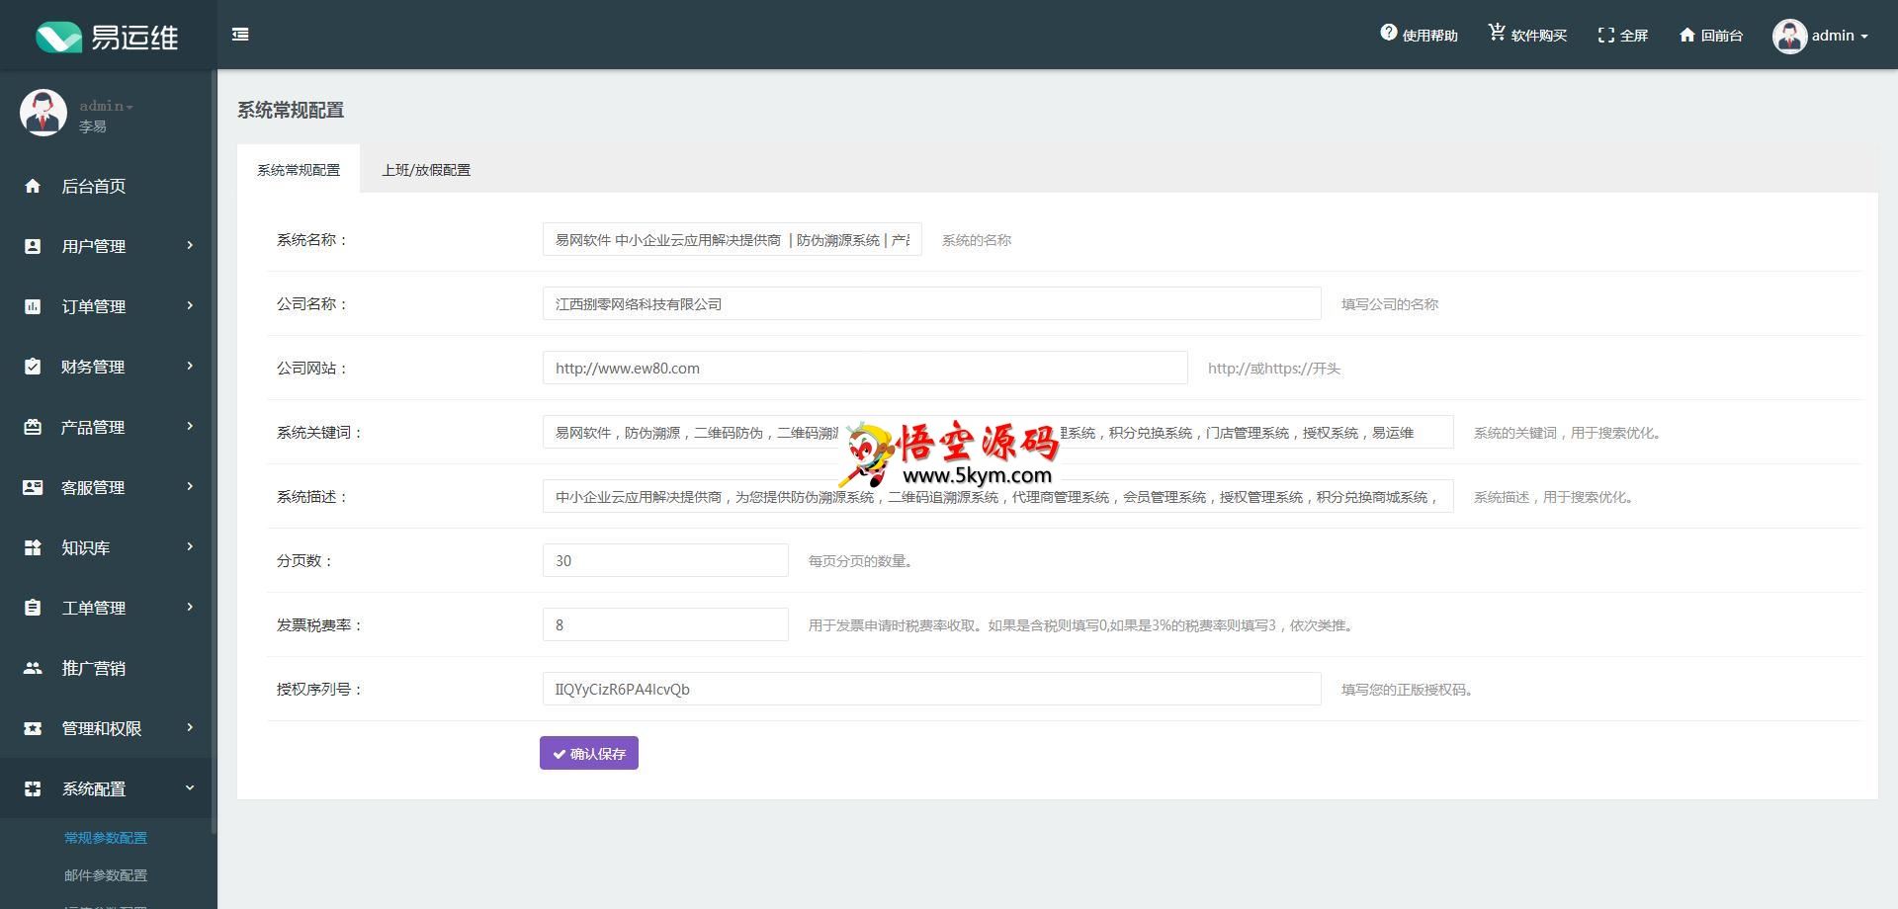Click the 发票税费率 input field
1898x909 pixels.
pyautogui.click(x=665, y=624)
